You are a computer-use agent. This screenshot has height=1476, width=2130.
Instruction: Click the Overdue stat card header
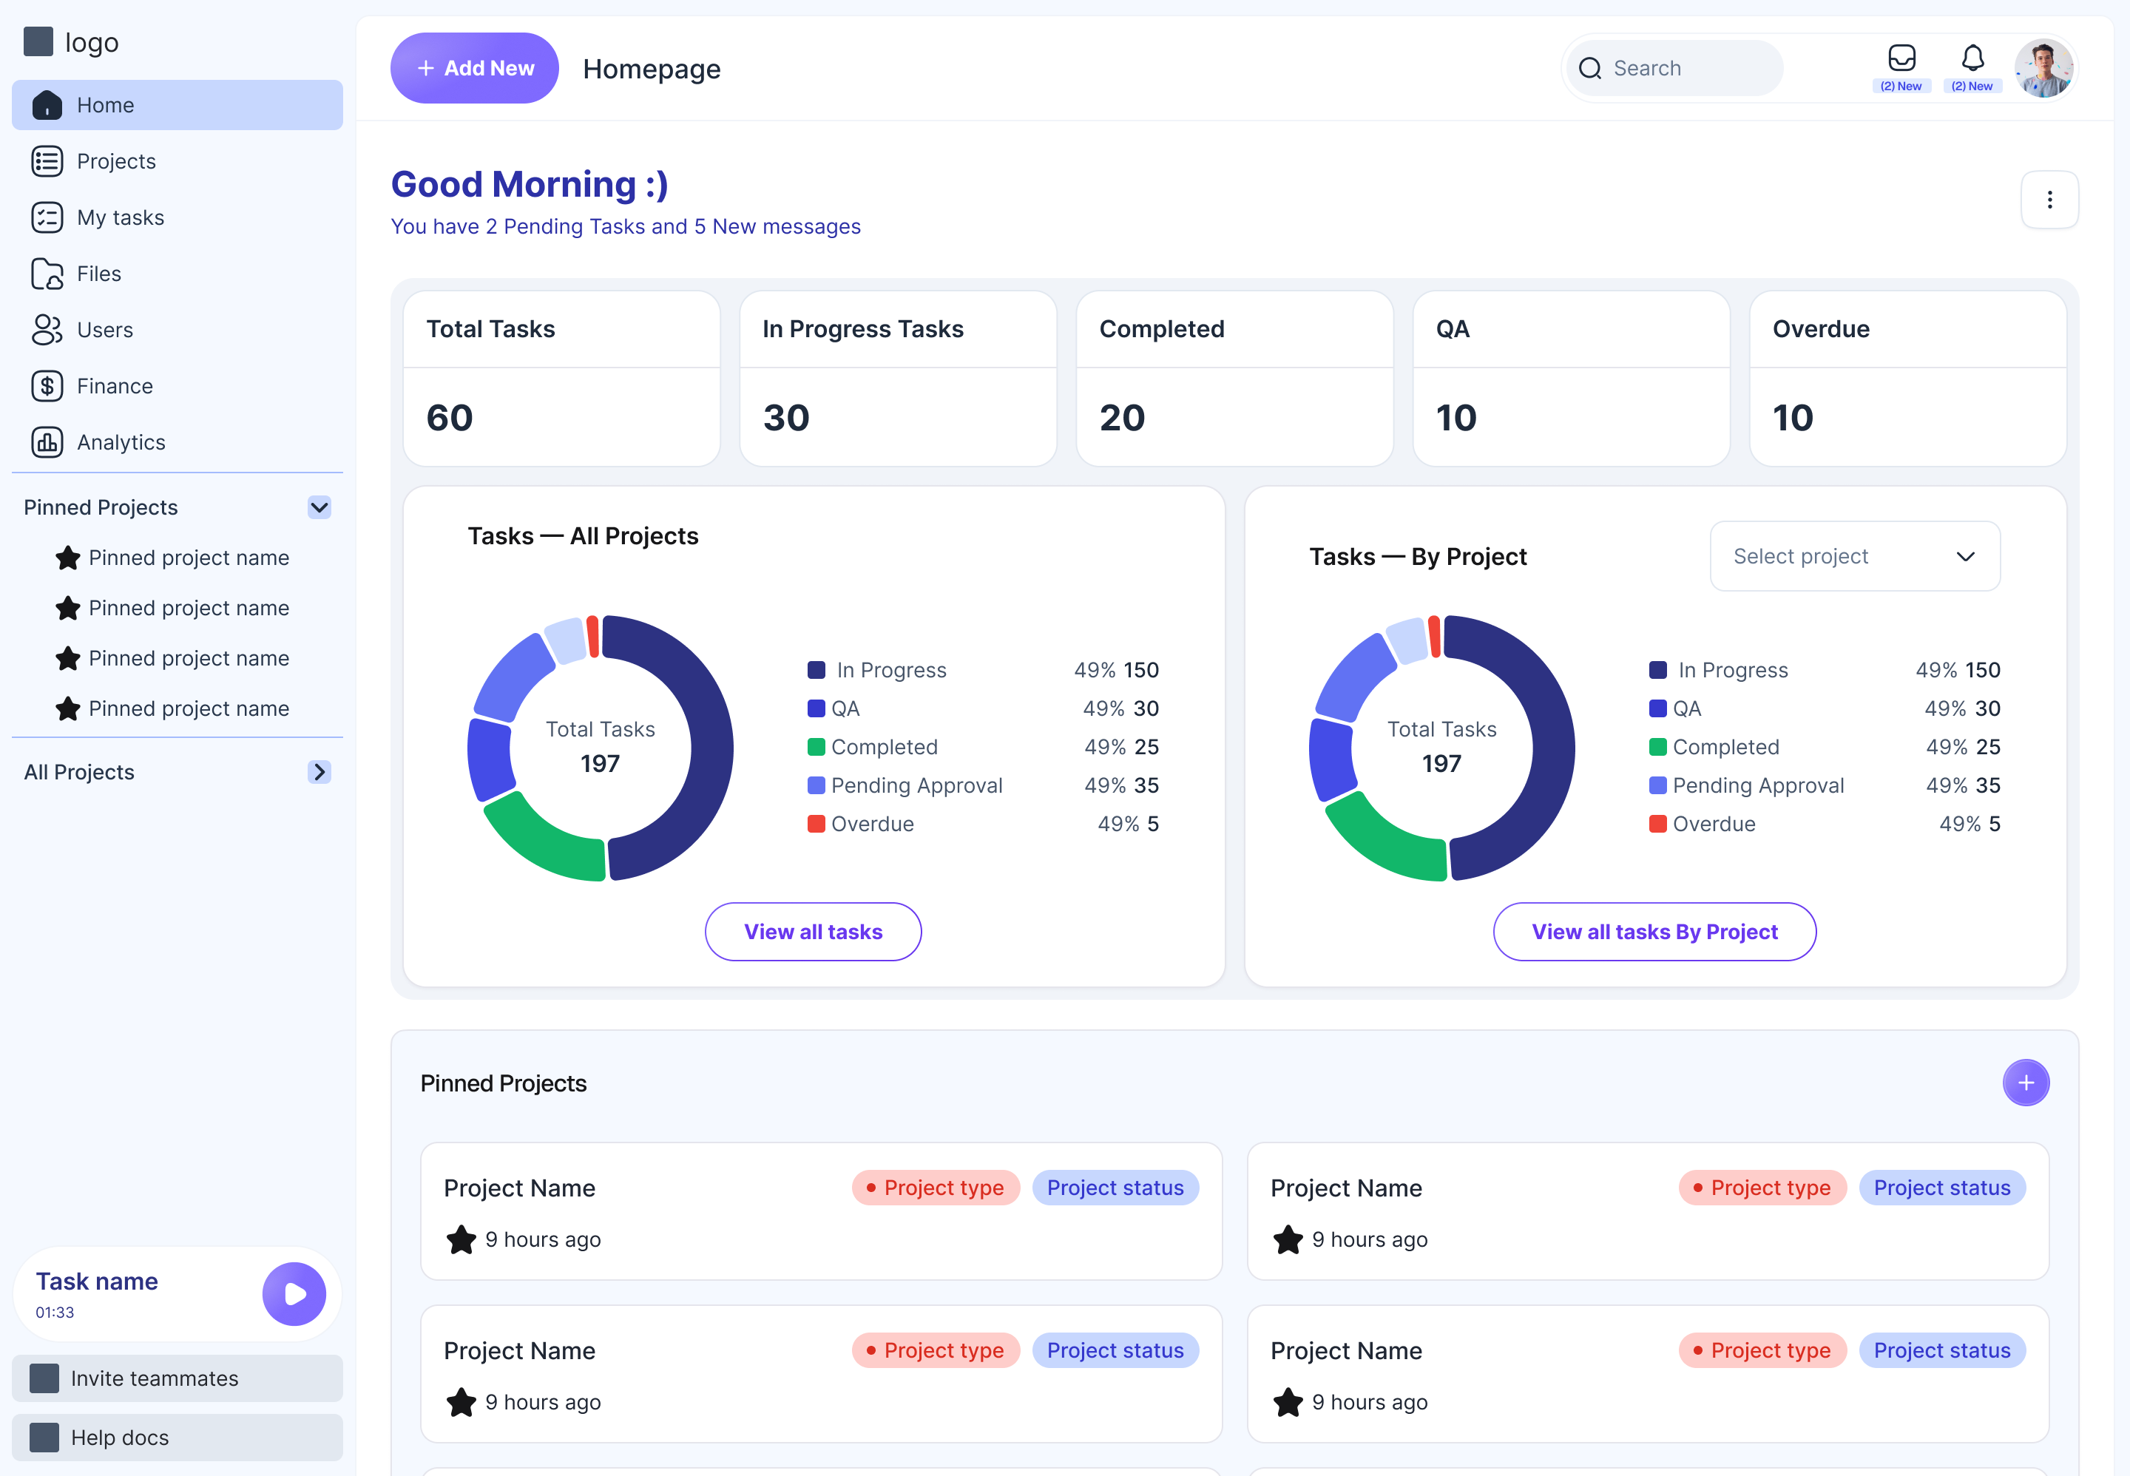coord(1907,329)
